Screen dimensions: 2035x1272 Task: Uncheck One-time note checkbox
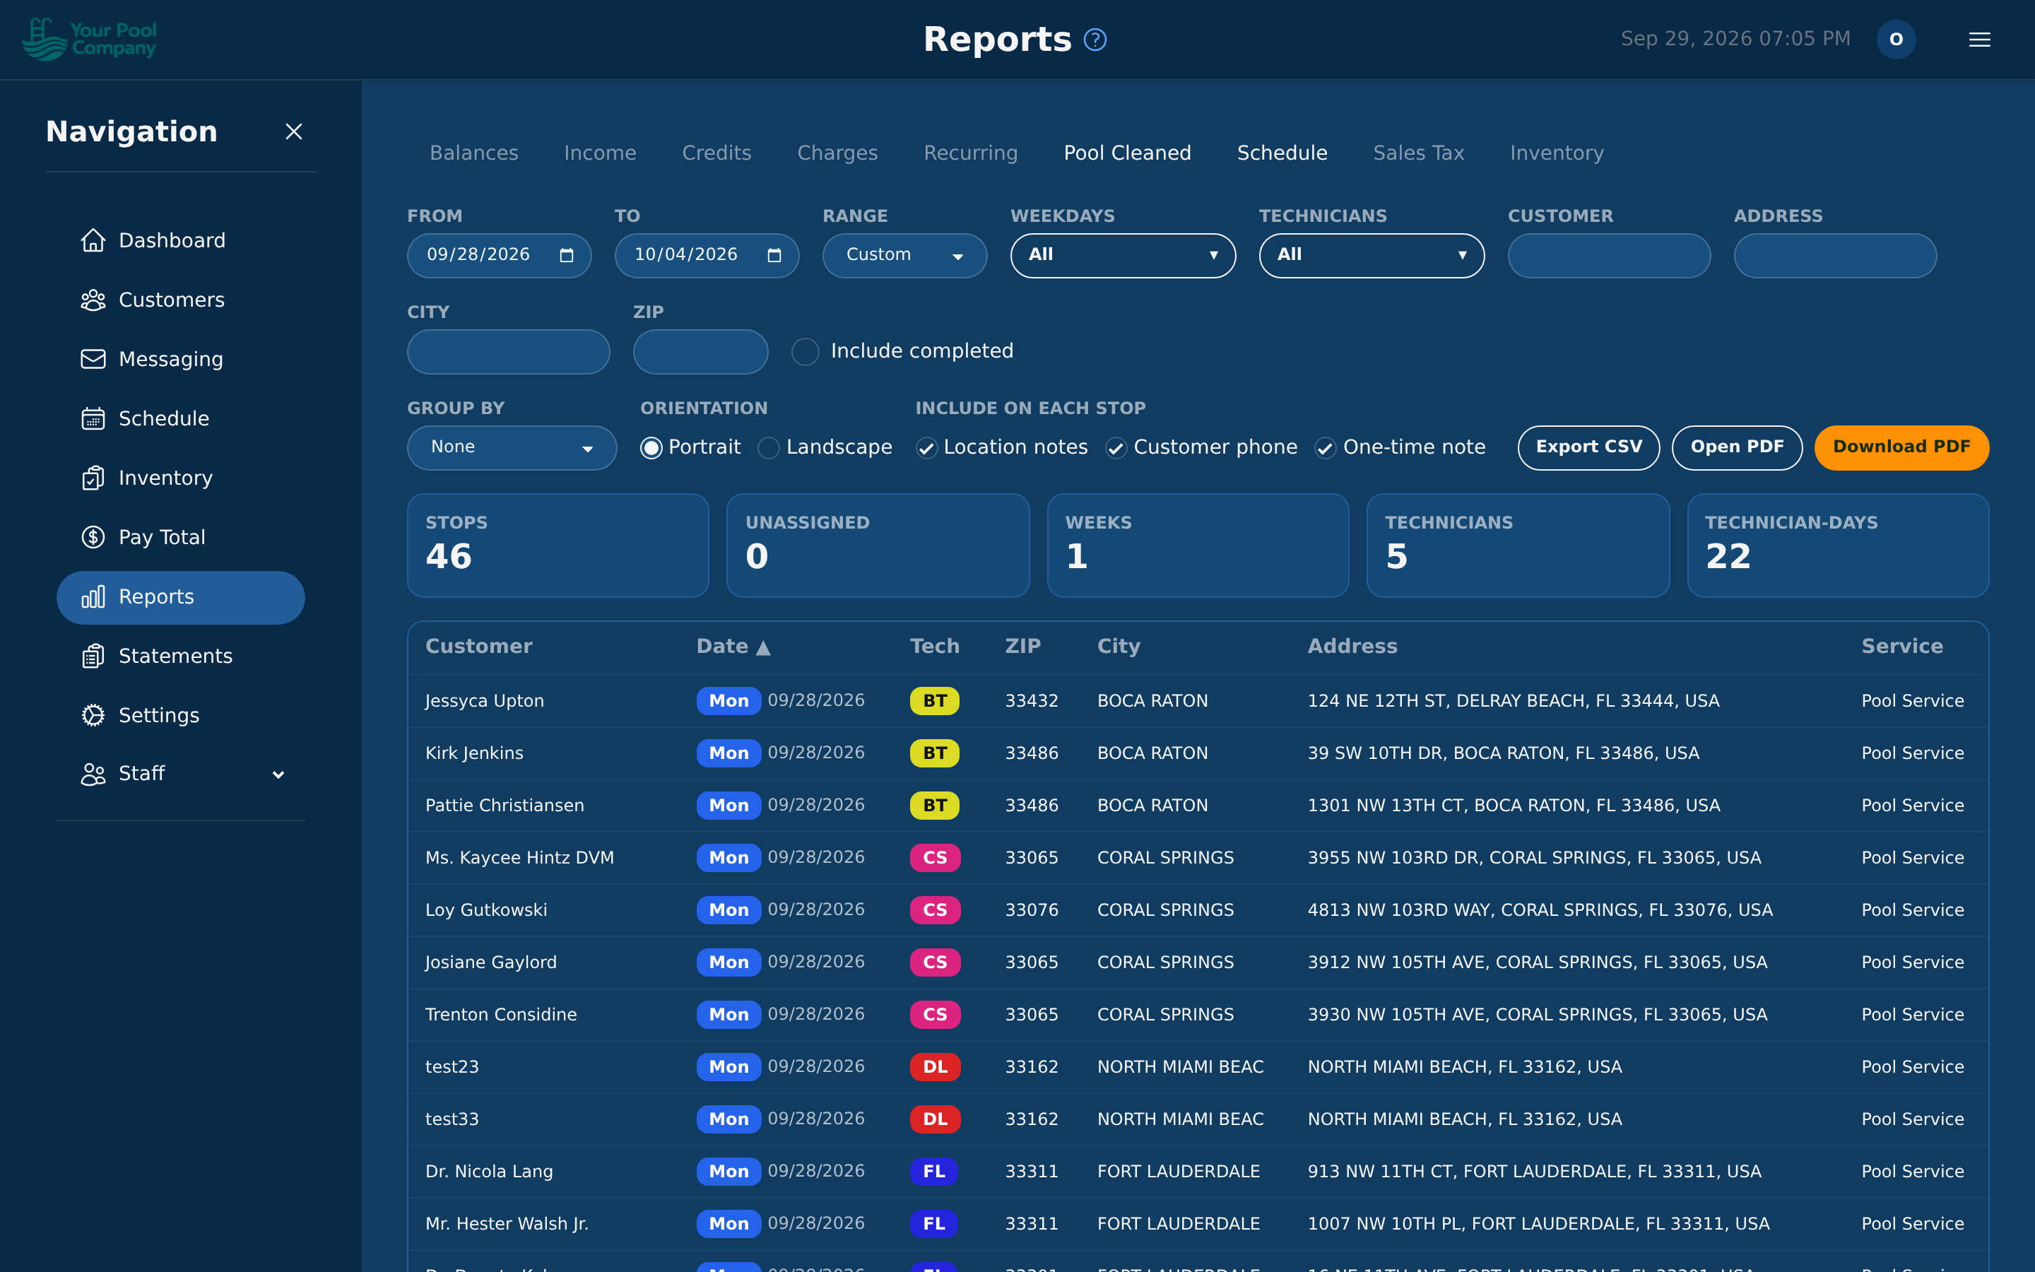tap(1326, 449)
